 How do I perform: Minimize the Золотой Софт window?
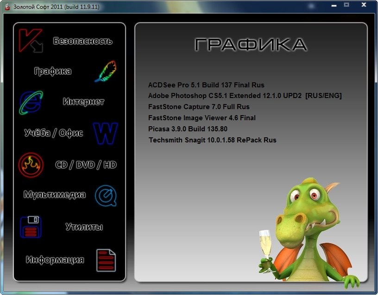(x=334, y=5)
